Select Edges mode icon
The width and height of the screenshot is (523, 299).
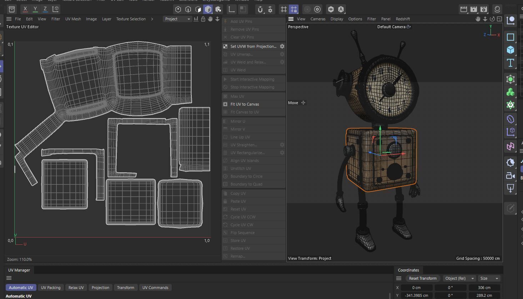pyautogui.click(x=188, y=9)
